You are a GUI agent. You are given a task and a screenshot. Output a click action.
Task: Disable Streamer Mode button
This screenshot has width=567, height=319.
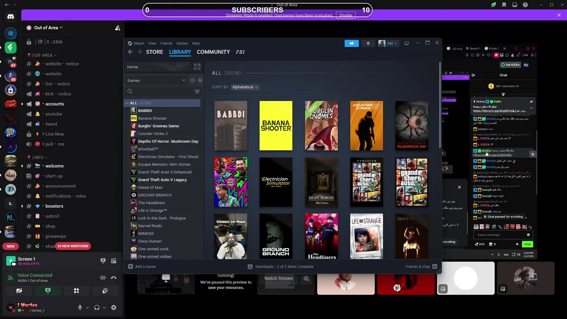pyautogui.click(x=346, y=15)
